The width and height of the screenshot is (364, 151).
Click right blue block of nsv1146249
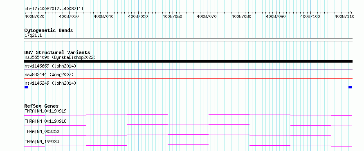pos(351,87)
